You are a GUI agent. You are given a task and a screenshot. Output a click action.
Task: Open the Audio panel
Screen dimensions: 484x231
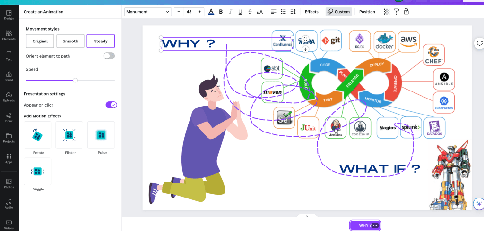(x=9, y=204)
